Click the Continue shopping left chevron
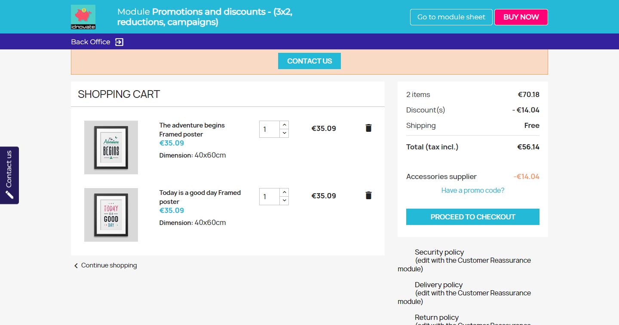Screen dimensions: 619x325 (76, 266)
